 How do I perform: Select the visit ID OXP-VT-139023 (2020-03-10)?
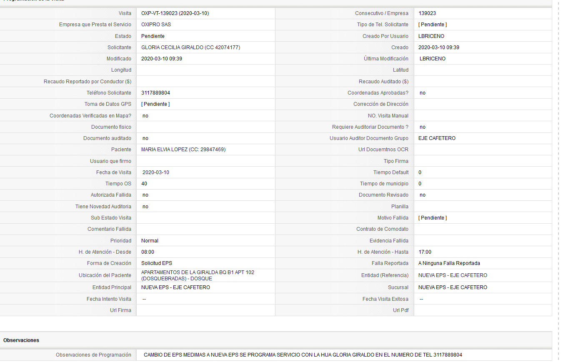[x=175, y=13]
